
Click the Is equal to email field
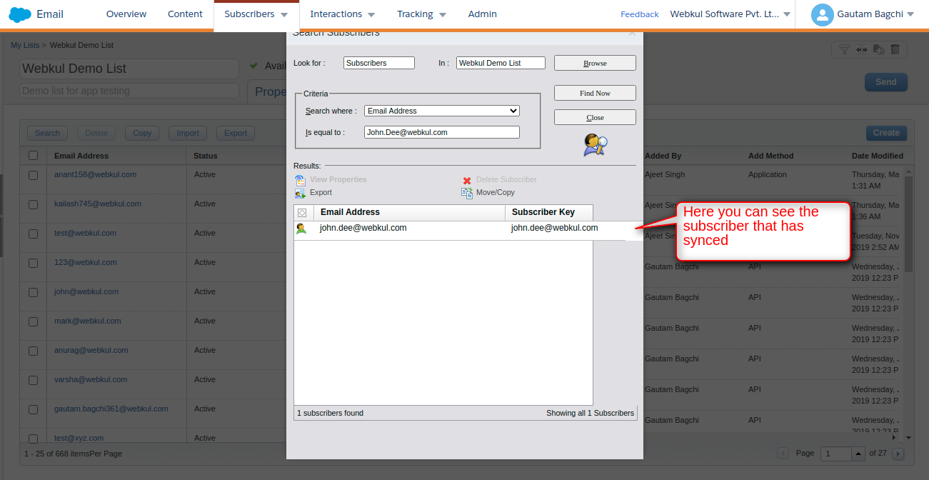442,132
